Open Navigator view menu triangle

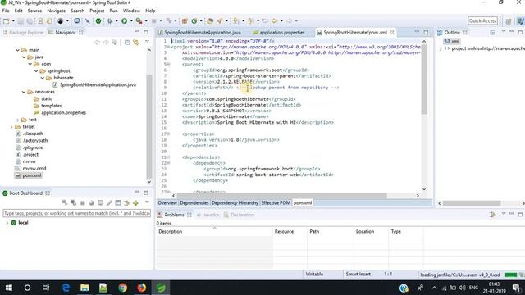pos(147,42)
